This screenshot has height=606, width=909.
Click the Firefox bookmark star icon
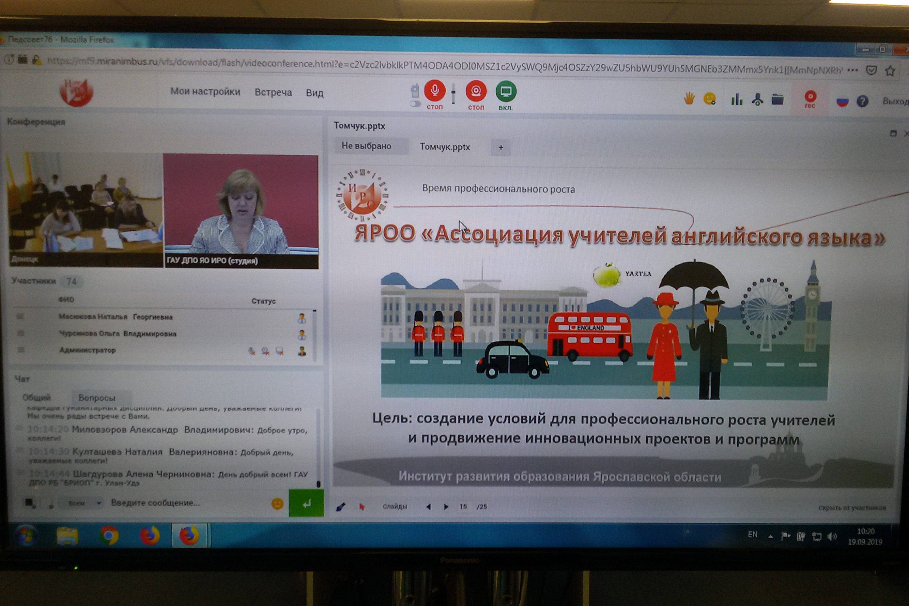click(891, 71)
